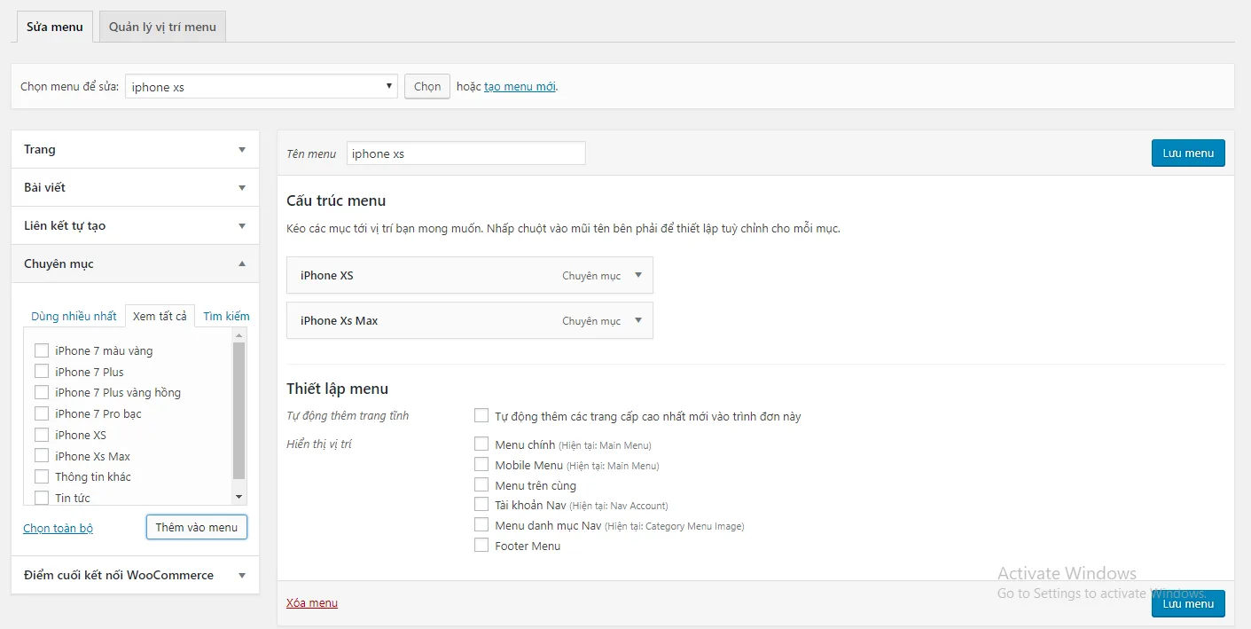The height and width of the screenshot is (629, 1251).
Task: Tick the Menu danh mục Nav checkbox
Action: pos(481,525)
